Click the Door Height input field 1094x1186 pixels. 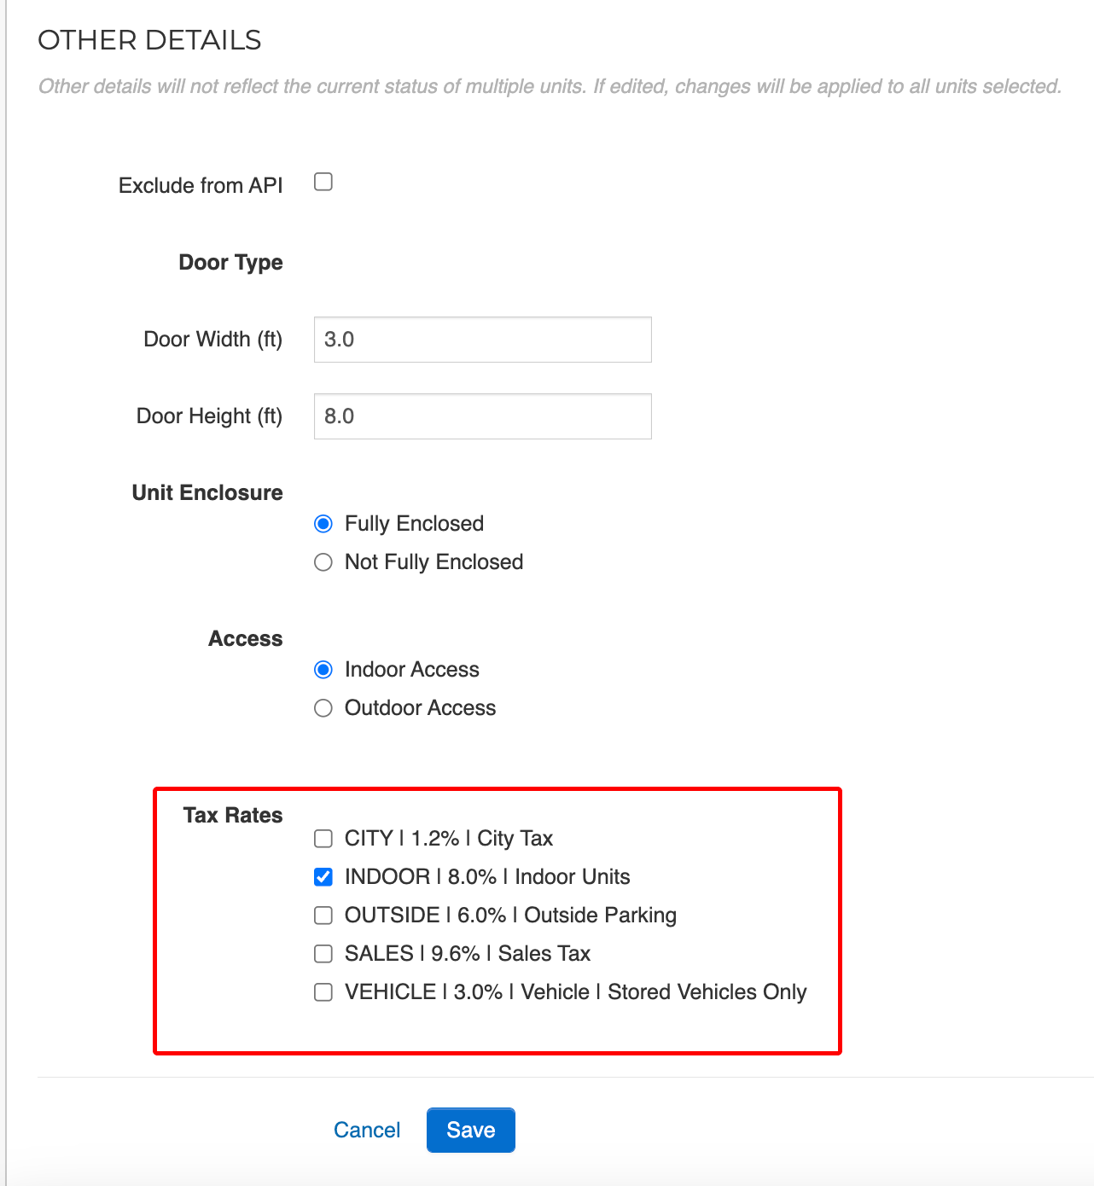pos(483,416)
